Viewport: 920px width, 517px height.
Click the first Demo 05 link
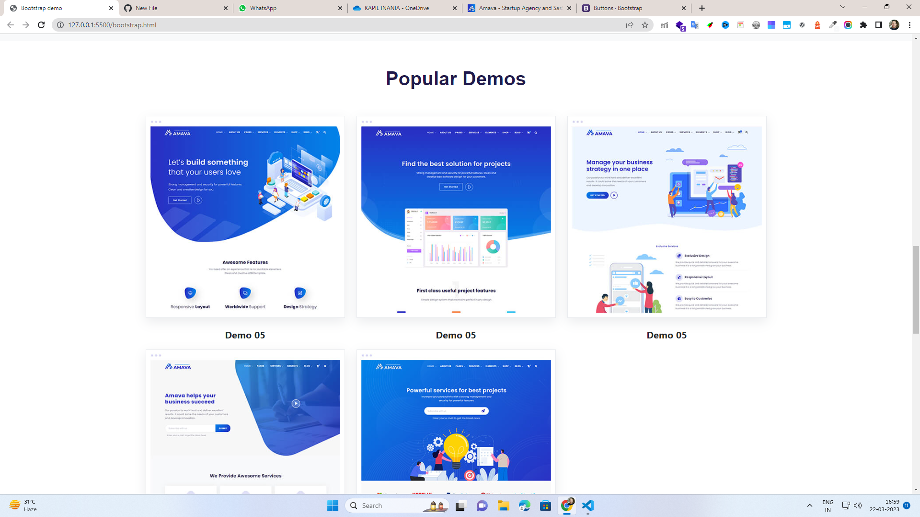[x=245, y=335]
